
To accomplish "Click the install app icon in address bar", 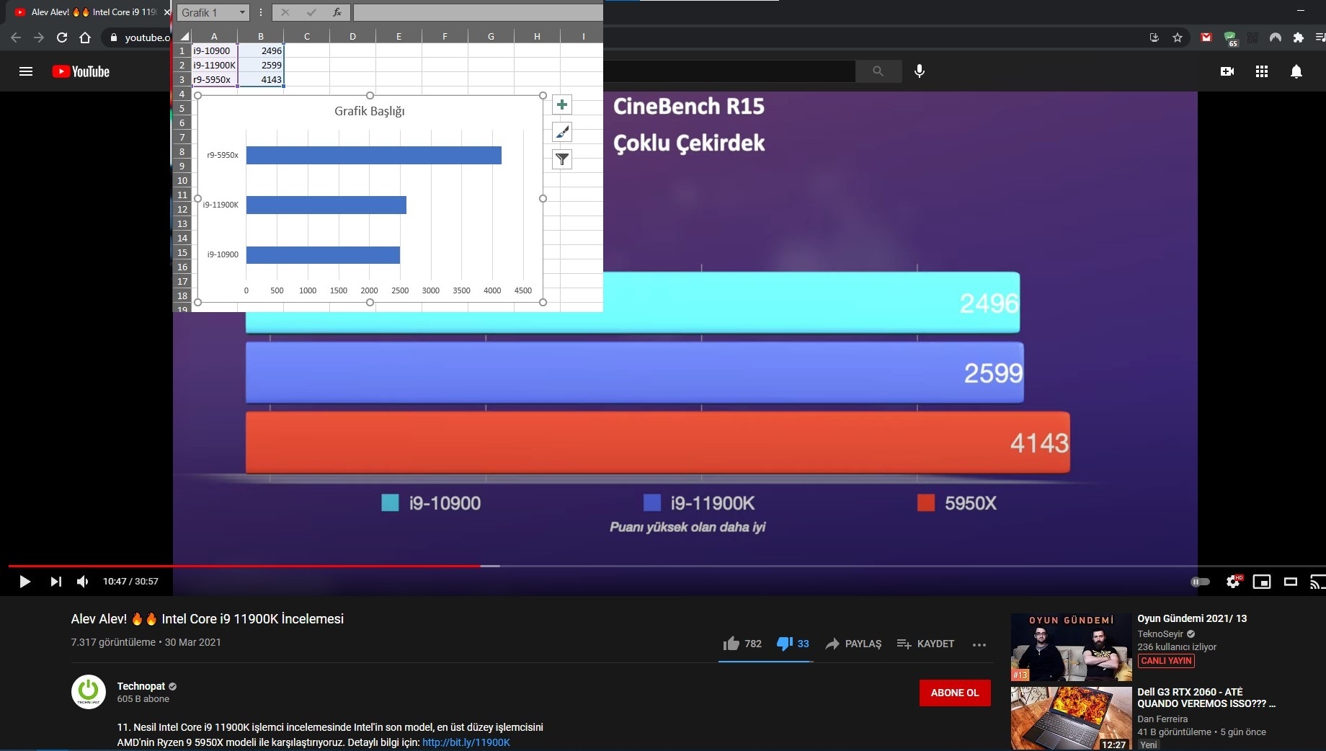I will pos(1154,37).
